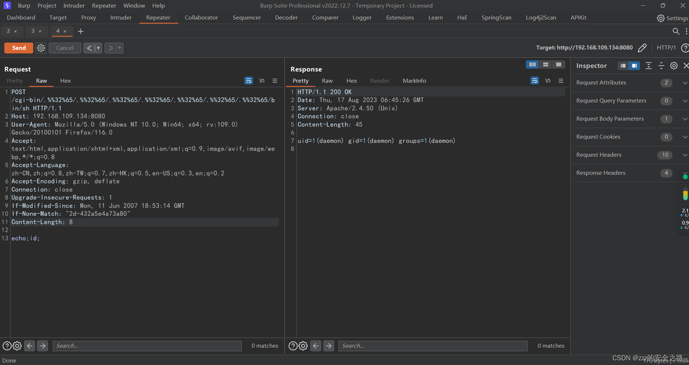This screenshot has width=689, height=365.
Task: Jump to next response search match
Action: (329, 346)
